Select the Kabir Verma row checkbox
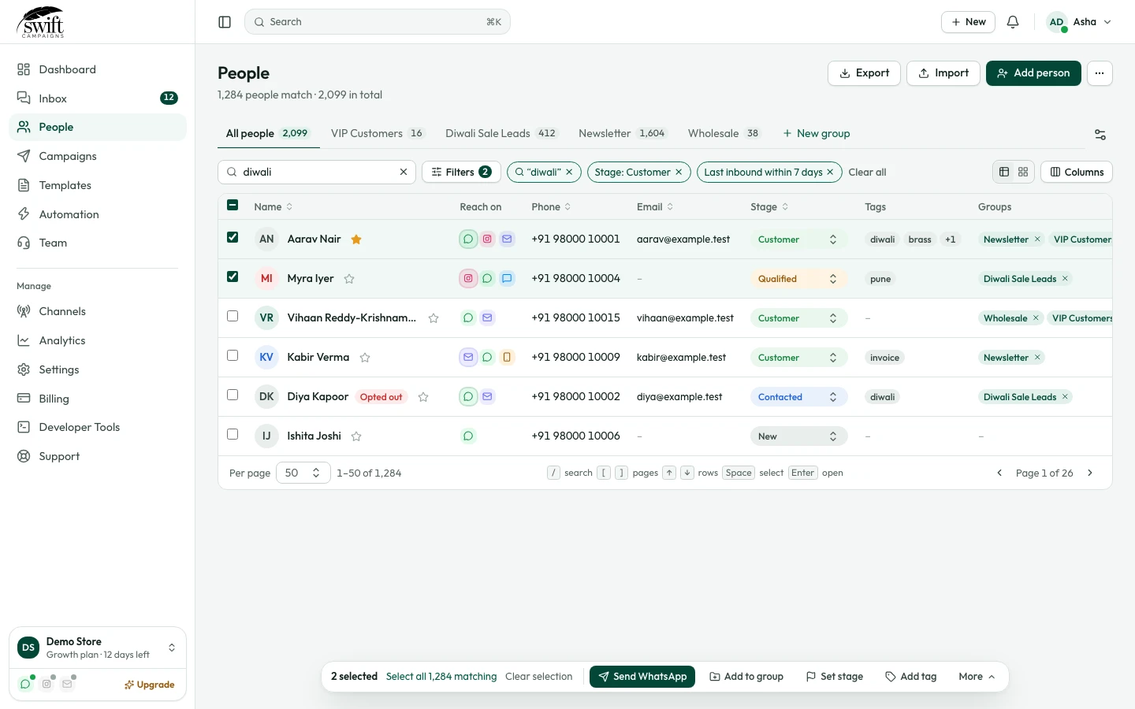The image size is (1135, 709). 233,355
